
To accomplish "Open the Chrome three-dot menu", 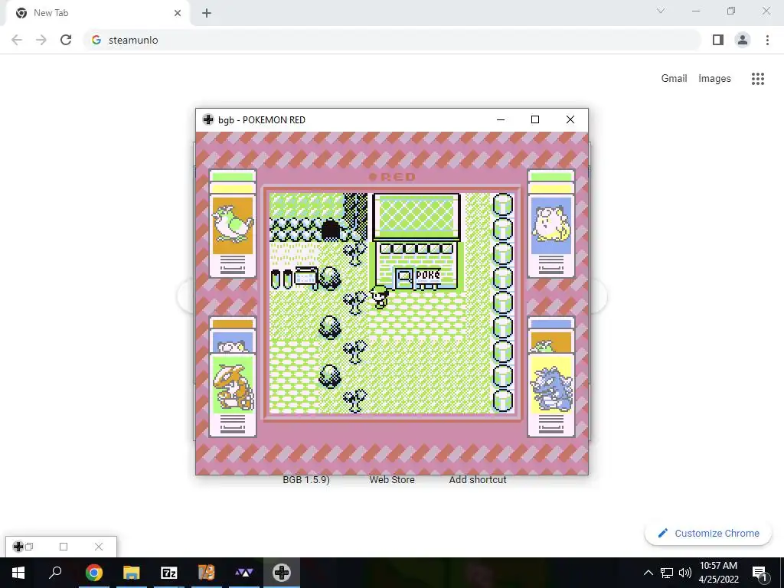I will [x=767, y=40].
